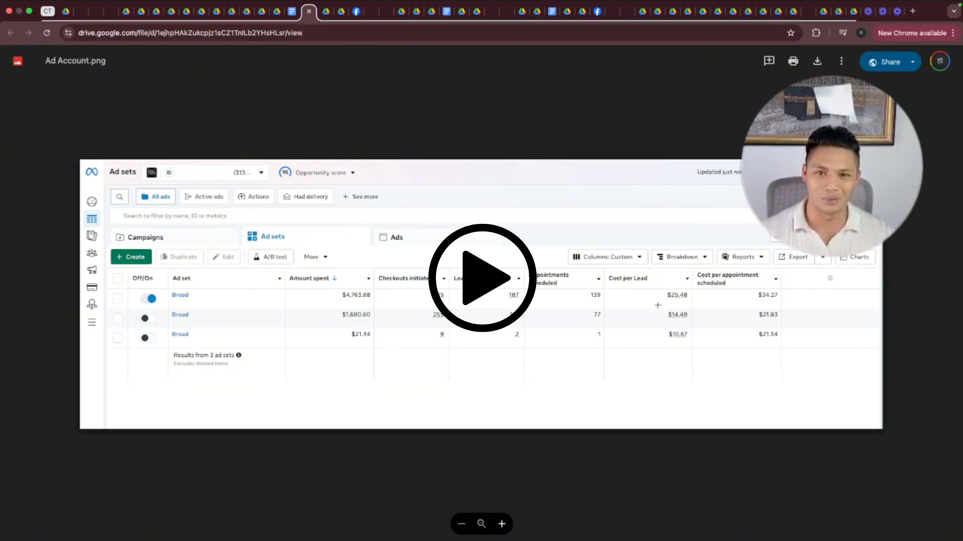
Task: Switch to the Campaigns tab
Action: (x=145, y=237)
